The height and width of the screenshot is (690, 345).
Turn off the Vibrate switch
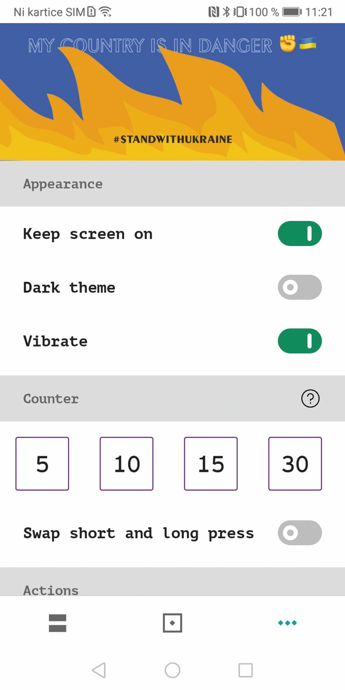click(x=300, y=341)
